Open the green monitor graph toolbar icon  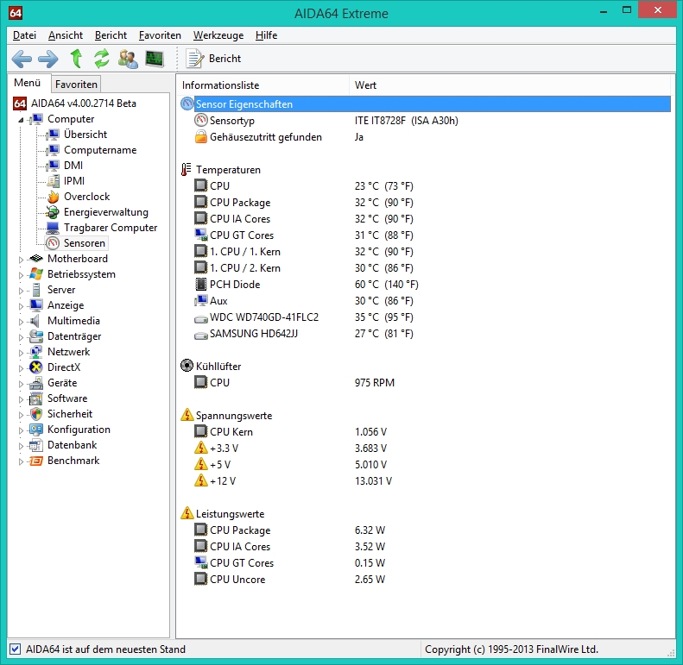[x=155, y=59]
